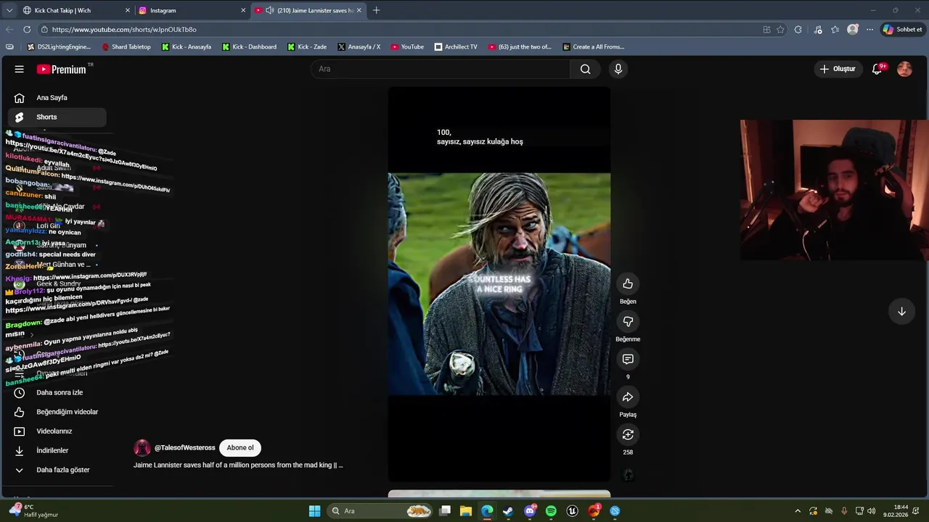Open the 'Create a All Froms...' bookmark

point(594,46)
